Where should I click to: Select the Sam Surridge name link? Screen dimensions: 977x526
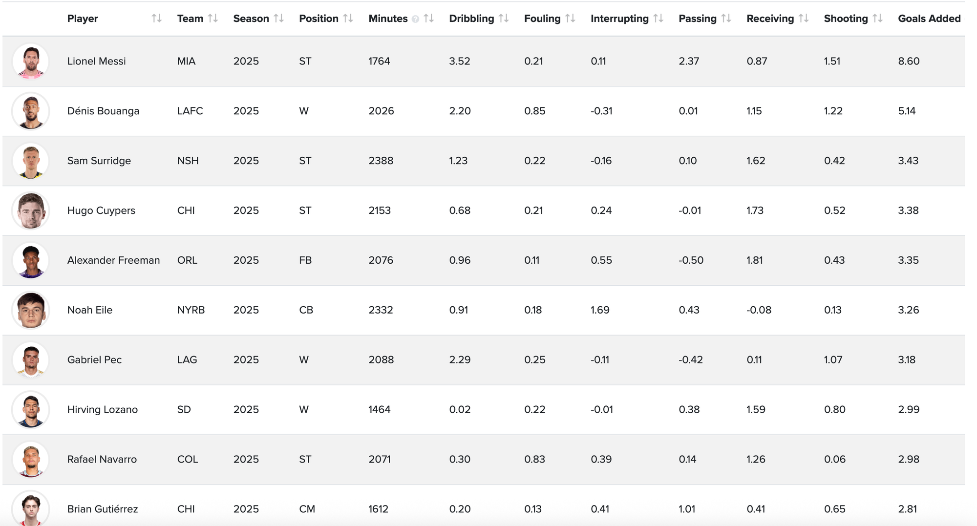pyautogui.click(x=99, y=161)
